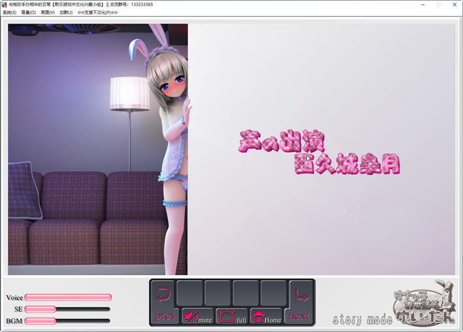
Task: Open the 加群(J) menu
Action: tap(66, 12)
